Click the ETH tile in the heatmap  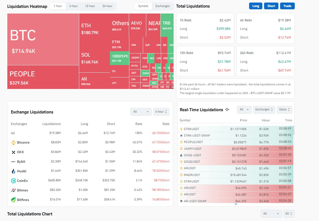coord(95,29)
